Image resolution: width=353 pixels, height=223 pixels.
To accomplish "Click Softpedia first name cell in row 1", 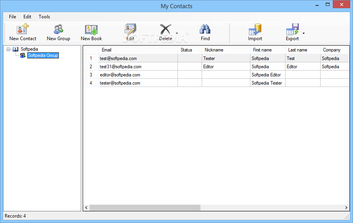I will click(268, 58).
